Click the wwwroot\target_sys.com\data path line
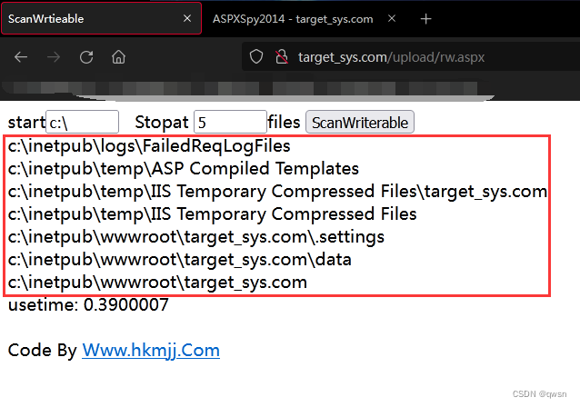Image resolution: width=580 pixels, height=407 pixels. click(179, 260)
